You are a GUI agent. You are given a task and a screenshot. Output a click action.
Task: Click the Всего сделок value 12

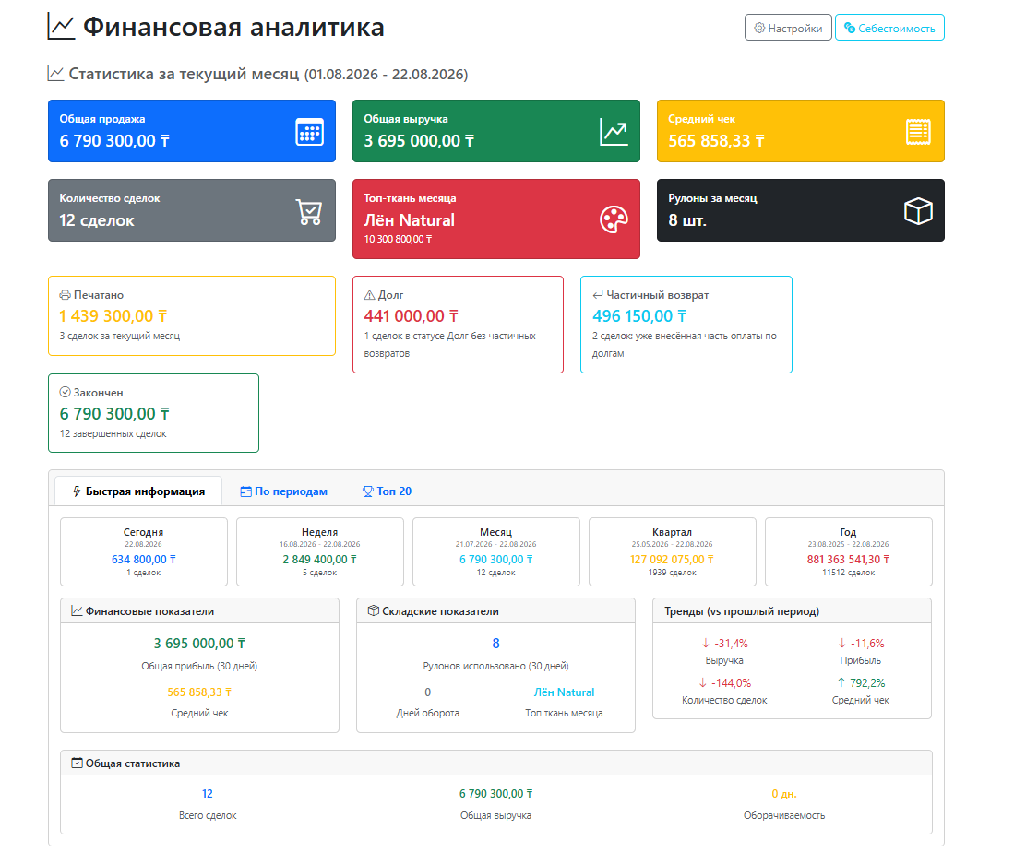(208, 794)
